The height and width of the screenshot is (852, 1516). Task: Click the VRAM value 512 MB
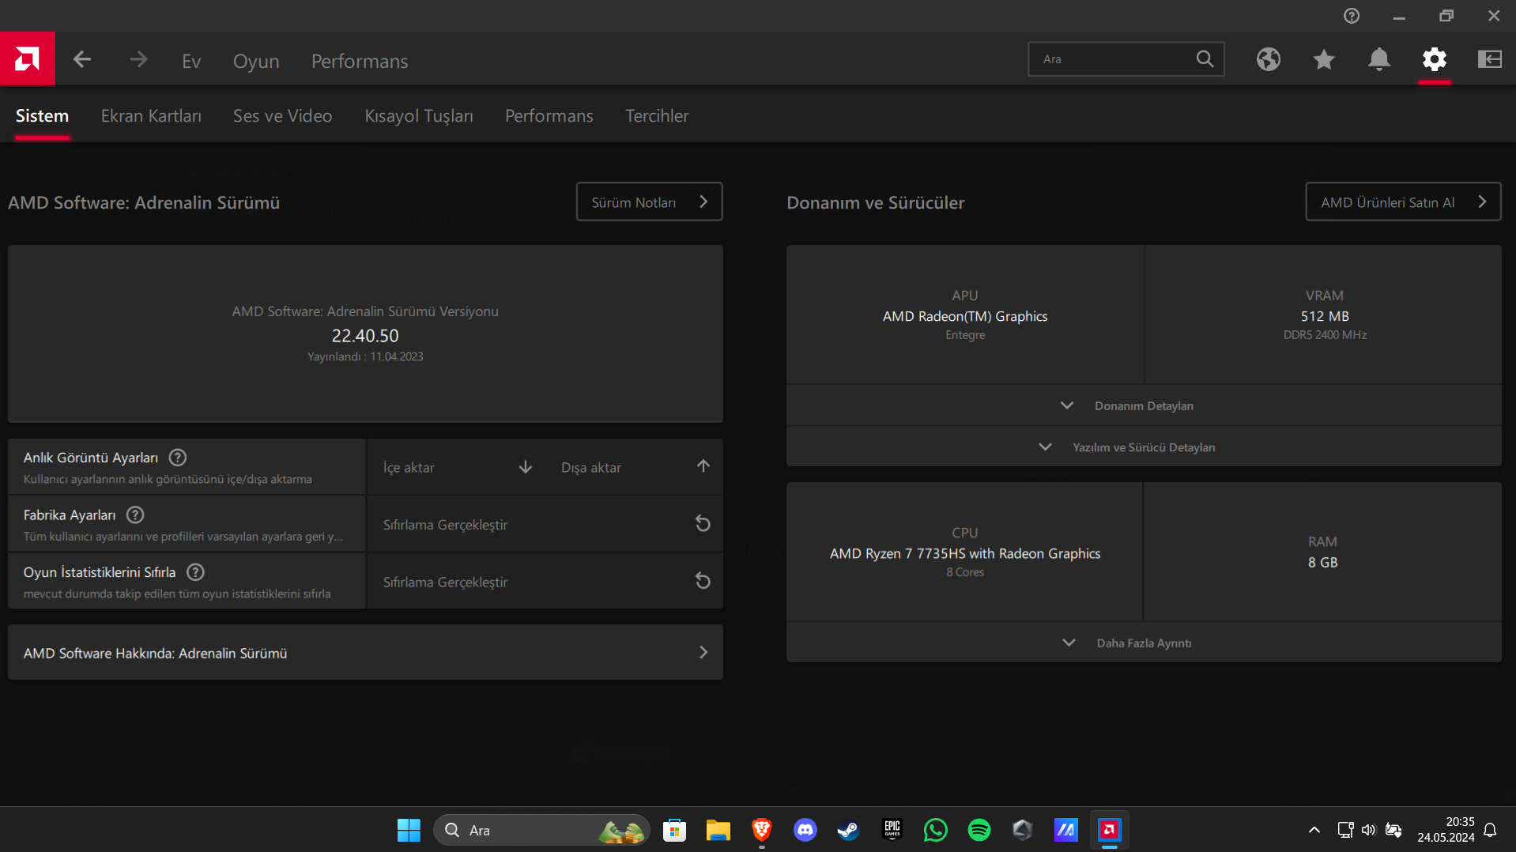pos(1325,316)
